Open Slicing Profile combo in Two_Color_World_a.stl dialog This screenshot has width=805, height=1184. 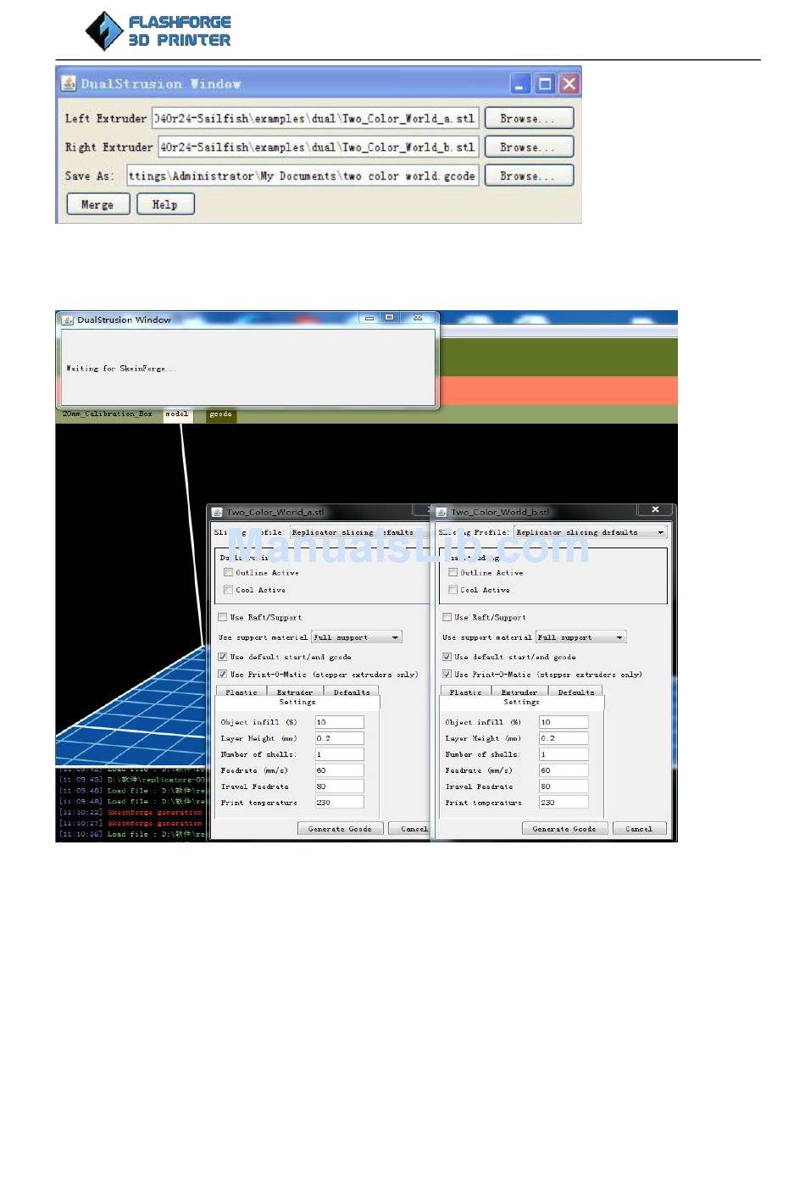(359, 532)
